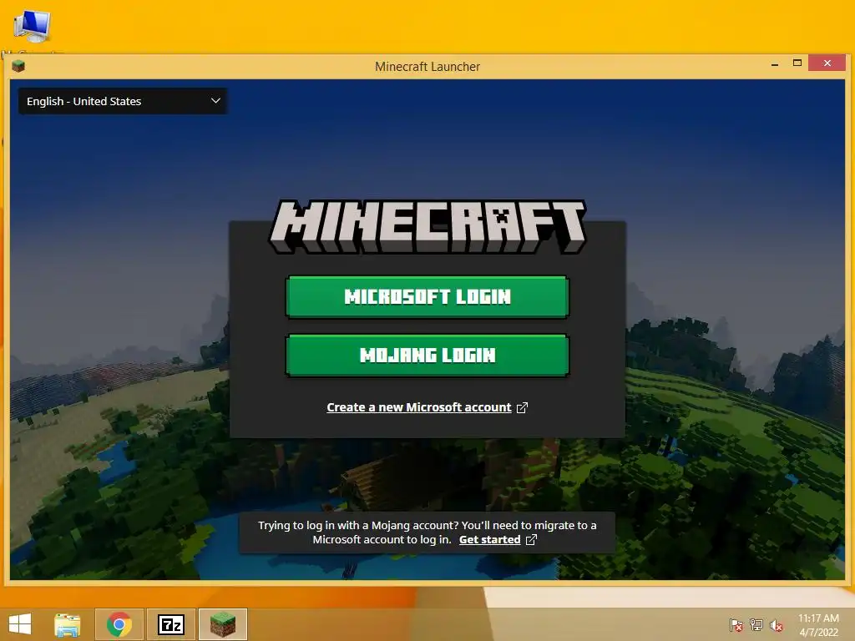Image resolution: width=855 pixels, height=641 pixels.
Task: Click the language dropdown chevron arrow
Action: click(215, 101)
